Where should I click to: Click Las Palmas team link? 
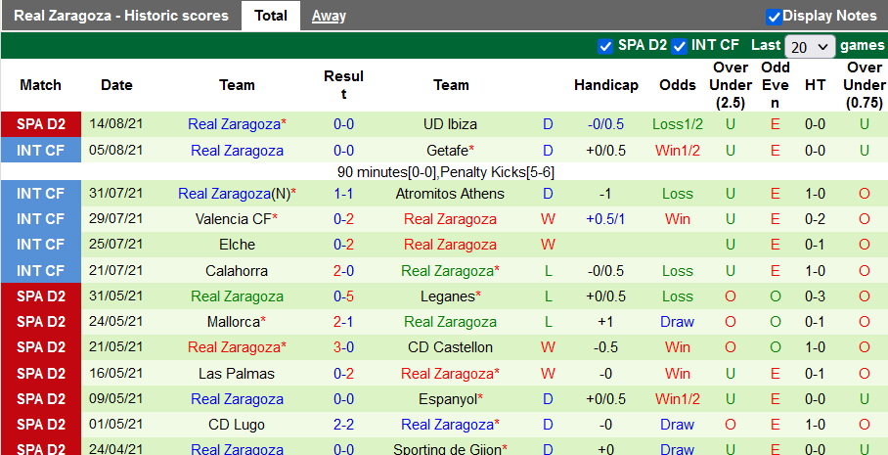(237, 374)
